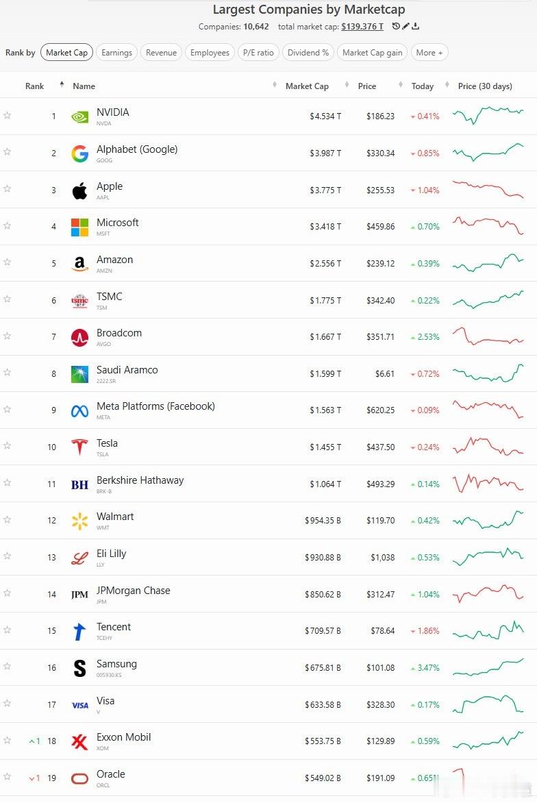Select the Market Cap gain rank option
537x803 pixels.
(x=372, y=52)
